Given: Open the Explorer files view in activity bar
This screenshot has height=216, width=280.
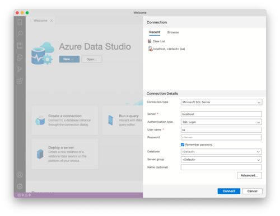Looking at the screenshot, I should tap(20, 57).
